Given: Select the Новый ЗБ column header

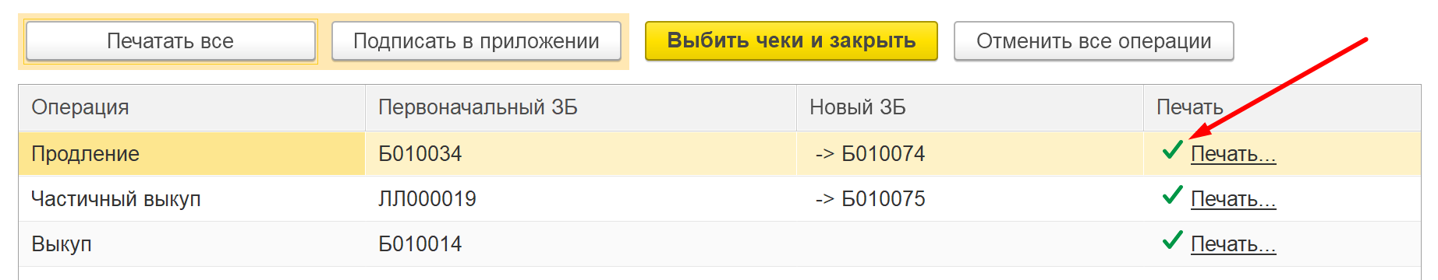Looking at the screenshot, I should pyautogui.click(x=970, y=107).
